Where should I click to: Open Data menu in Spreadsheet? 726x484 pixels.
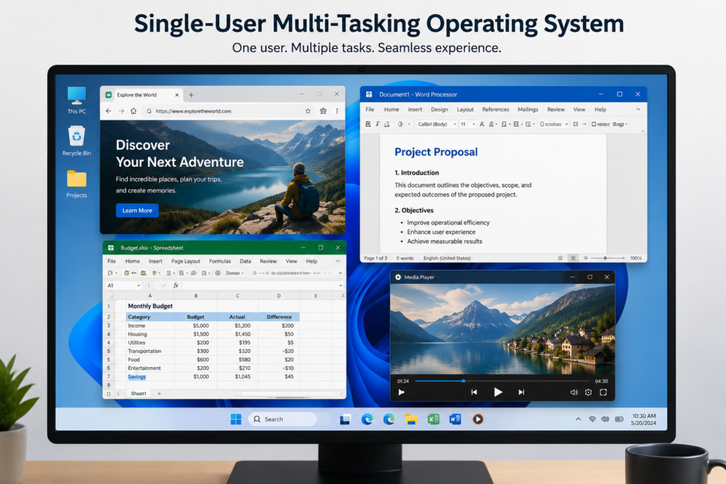[x=245, y=261]
